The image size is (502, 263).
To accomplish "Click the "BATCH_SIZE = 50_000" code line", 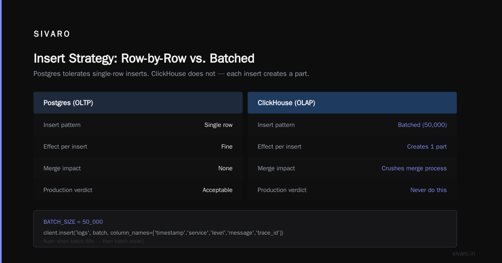I will coord(73,222).
